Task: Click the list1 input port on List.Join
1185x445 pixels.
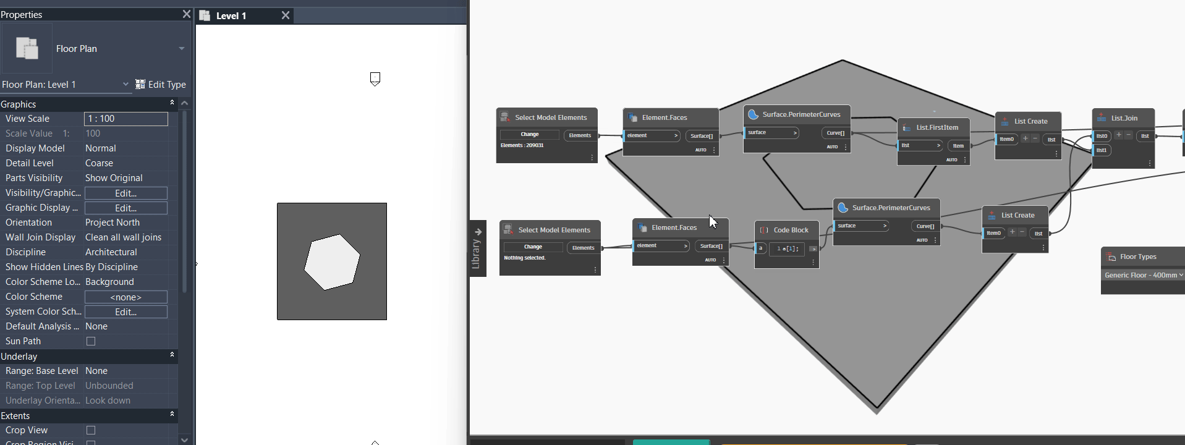Action: coord(1102,150)
